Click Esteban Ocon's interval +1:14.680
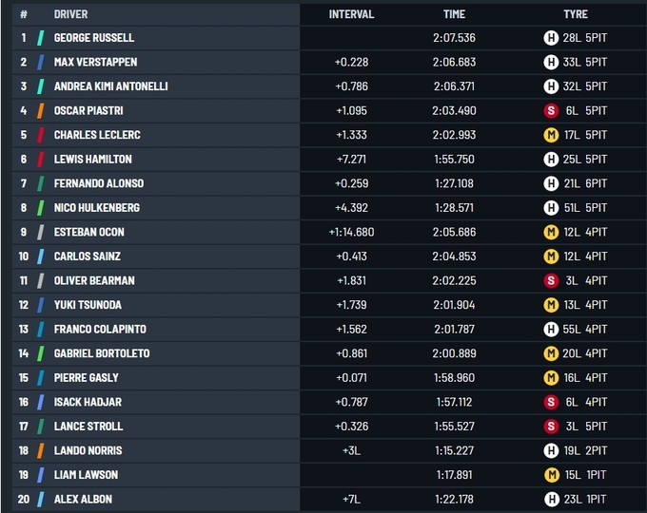The image size is (647, 513). 351,232
